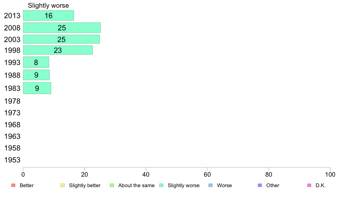Click the Slightly better legend swatch
The width and height of the screenshot is (338, 209).
[63, 185]
